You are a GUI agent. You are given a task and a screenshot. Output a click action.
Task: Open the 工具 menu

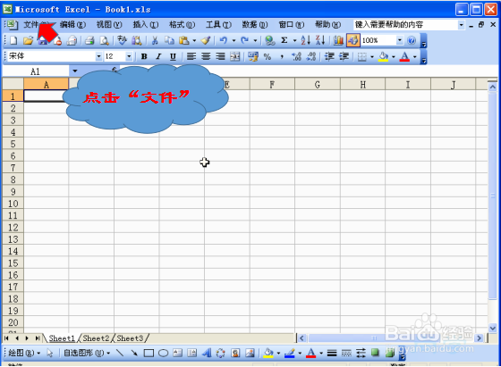pos(218,24)
